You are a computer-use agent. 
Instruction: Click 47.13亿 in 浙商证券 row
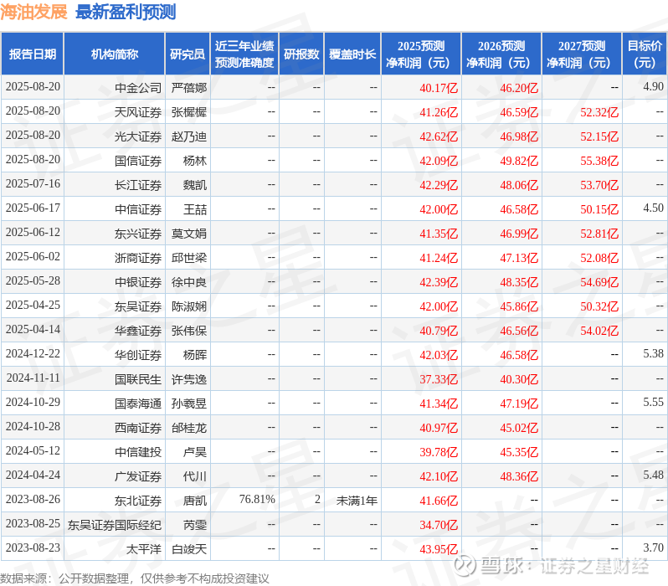tap(519, 258)
